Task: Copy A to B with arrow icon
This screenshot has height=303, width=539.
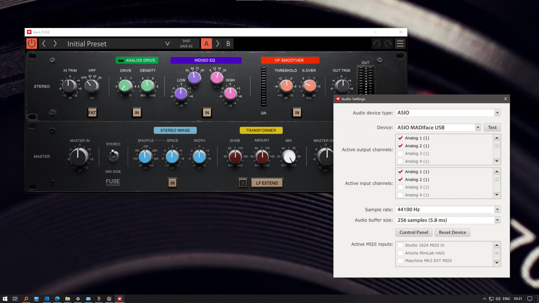Action: (218, 44)
